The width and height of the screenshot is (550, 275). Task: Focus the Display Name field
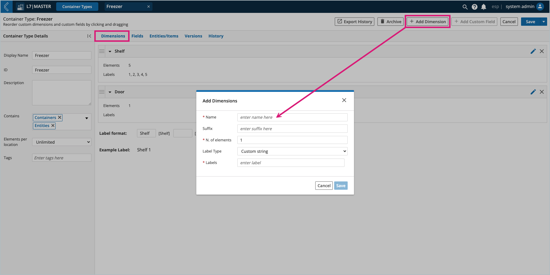62,56
